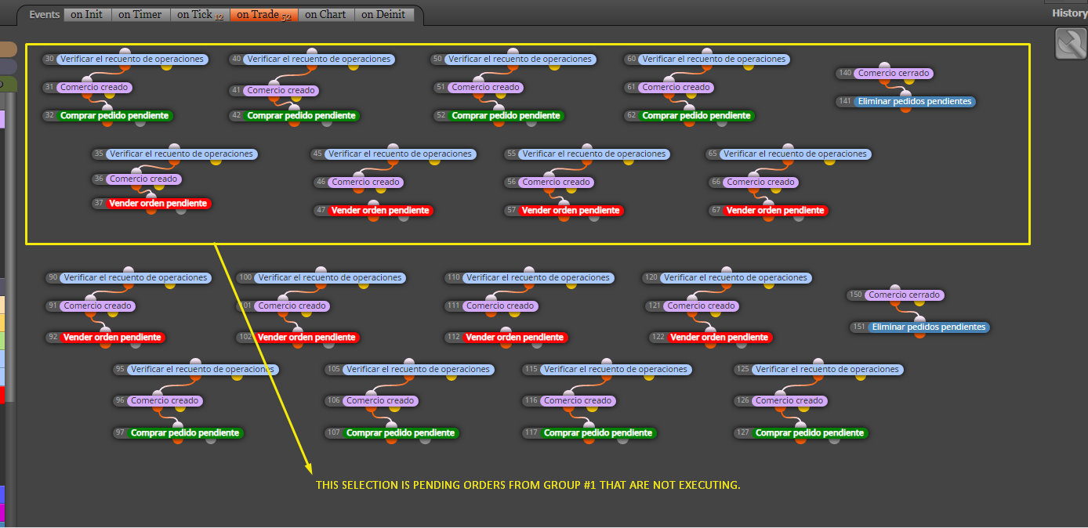Select block 41 Comercio creado
The image size is (1088, 528).
pos(274,91)
